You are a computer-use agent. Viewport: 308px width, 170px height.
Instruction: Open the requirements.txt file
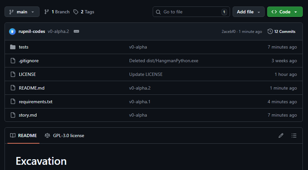[x=36, y=102]
